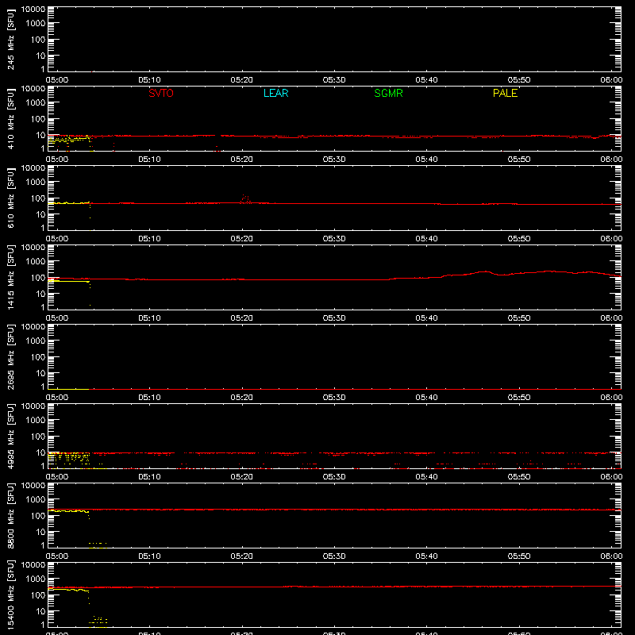Select the 610 MHz [SFU] axis title

(x=10, y=198)
